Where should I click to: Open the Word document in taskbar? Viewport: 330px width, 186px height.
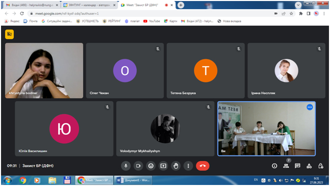133,180
